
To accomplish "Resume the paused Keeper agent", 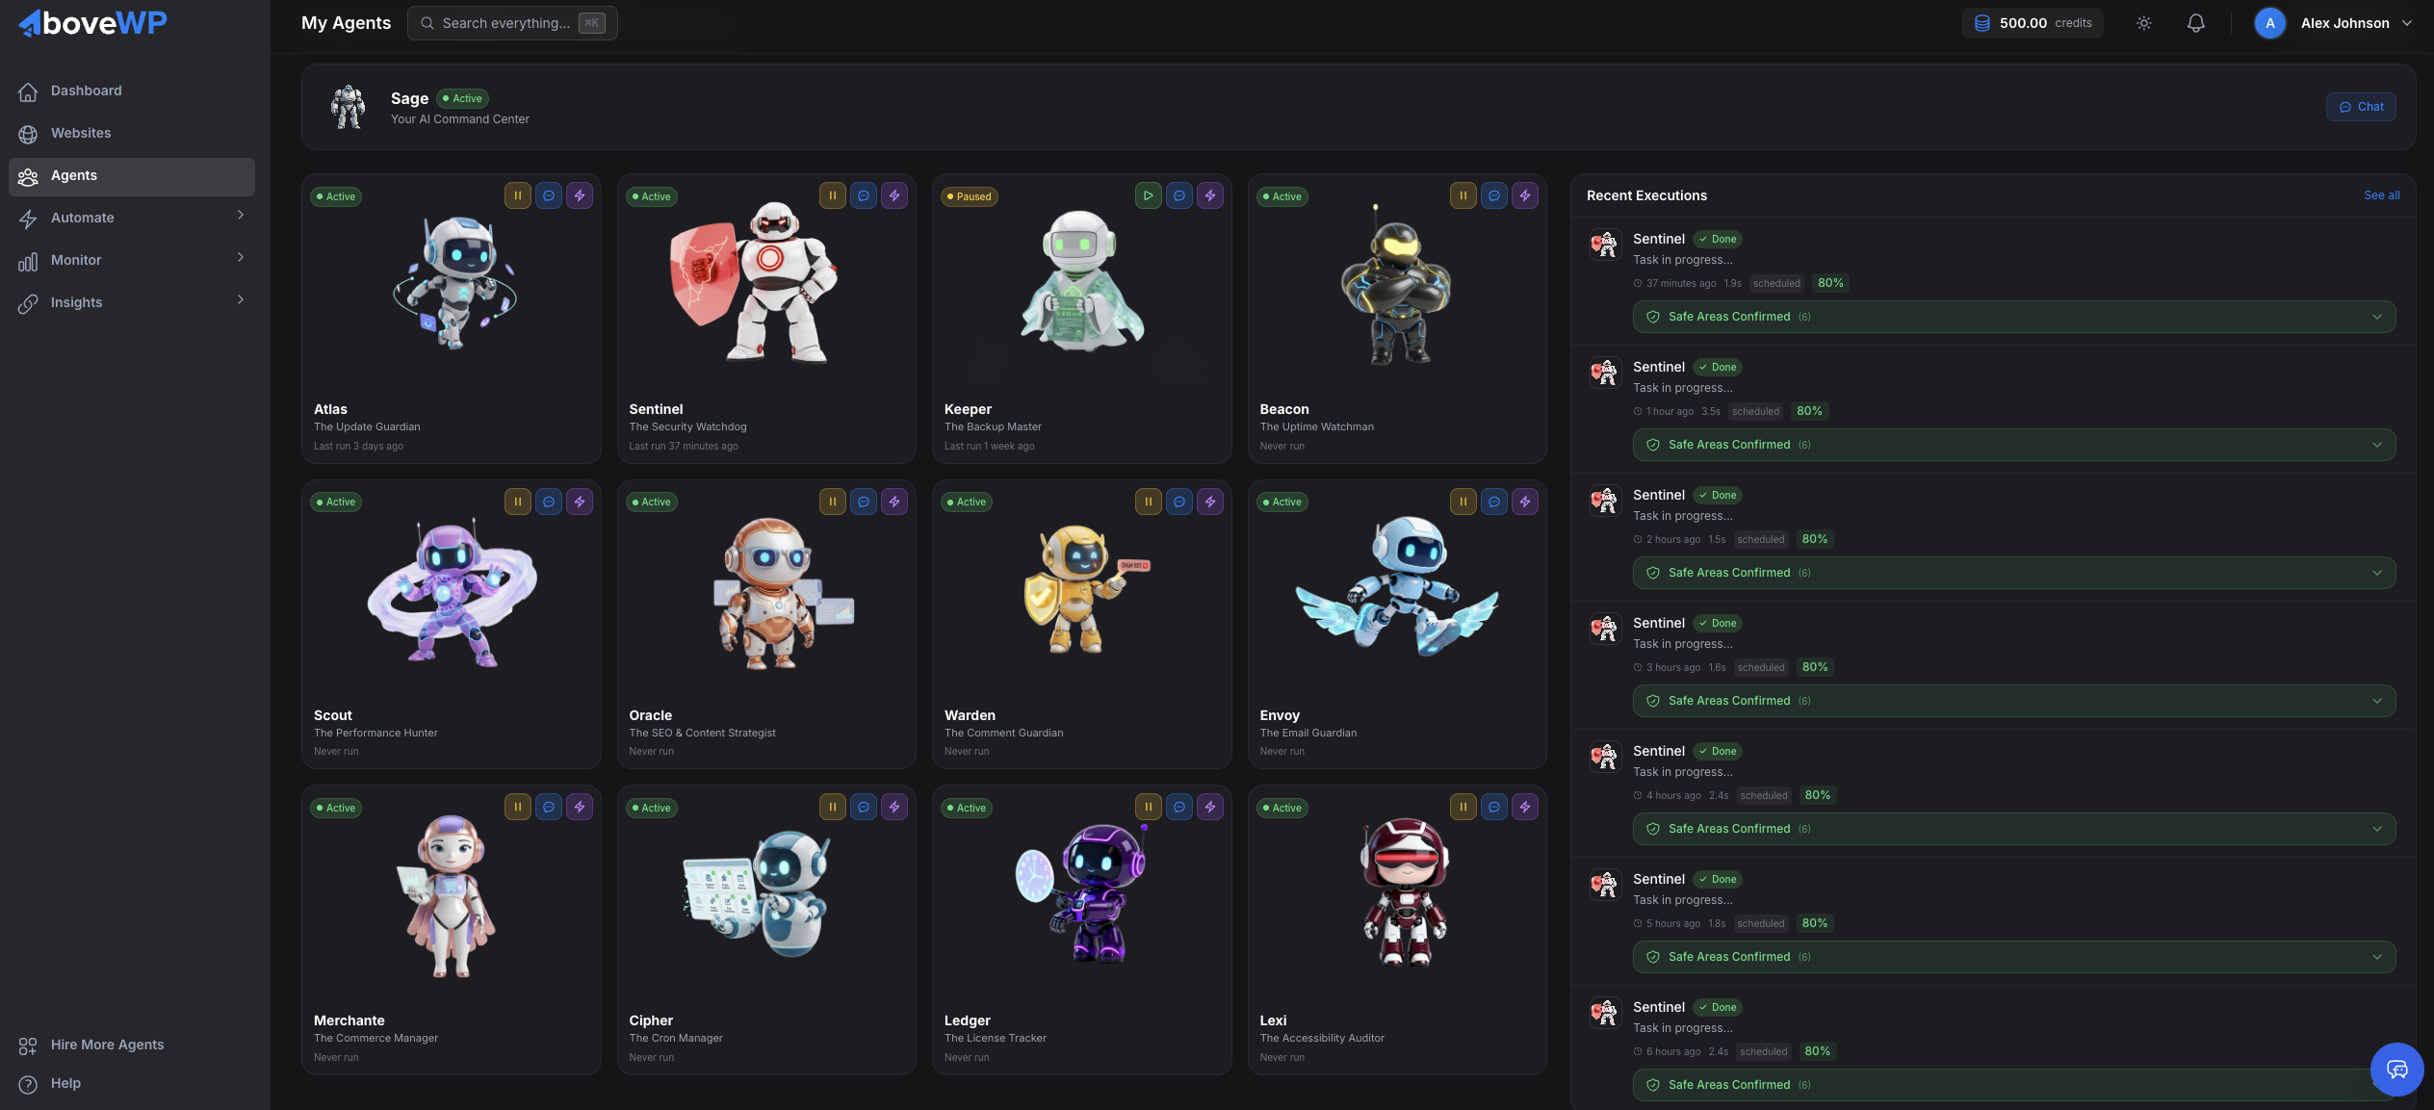I will [x=1149, y=195].
